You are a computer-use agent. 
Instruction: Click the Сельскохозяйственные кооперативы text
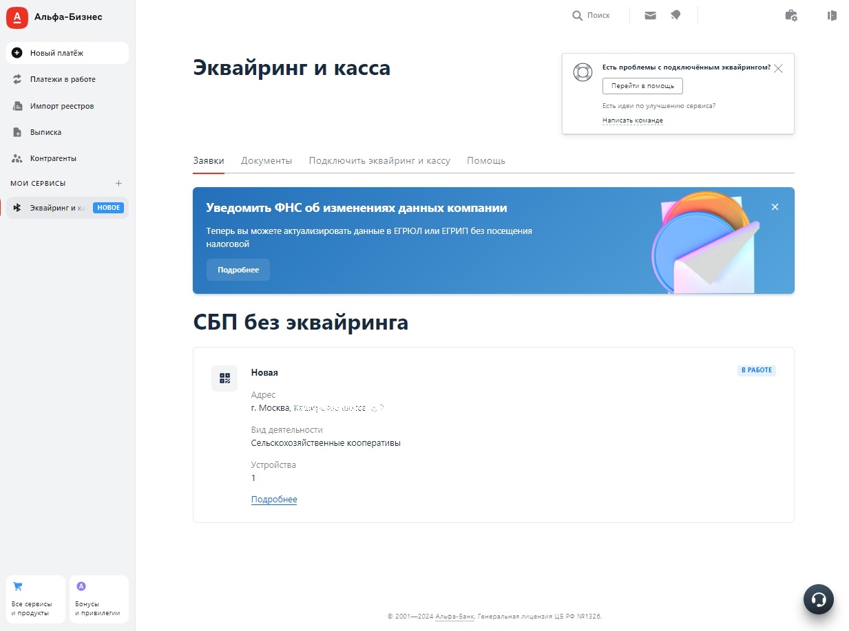[x=326, y=443]
